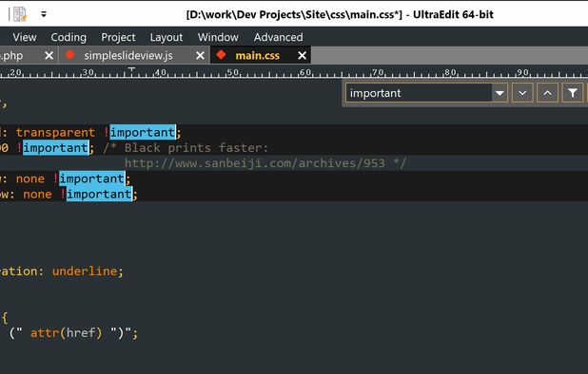This screenshot has height=374, width=588.
Task: Open the Layout menu
Action: tap(167, 37)
